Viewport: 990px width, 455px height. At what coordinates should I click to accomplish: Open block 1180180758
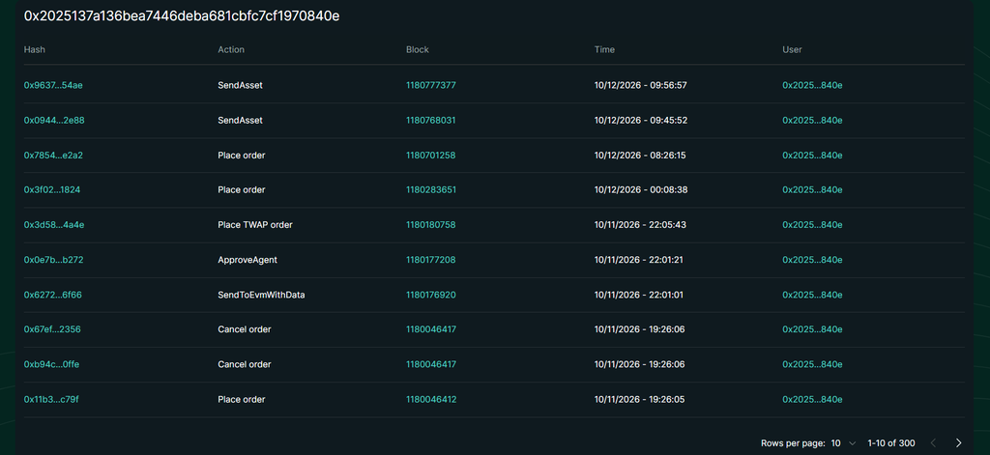(430, 225)
